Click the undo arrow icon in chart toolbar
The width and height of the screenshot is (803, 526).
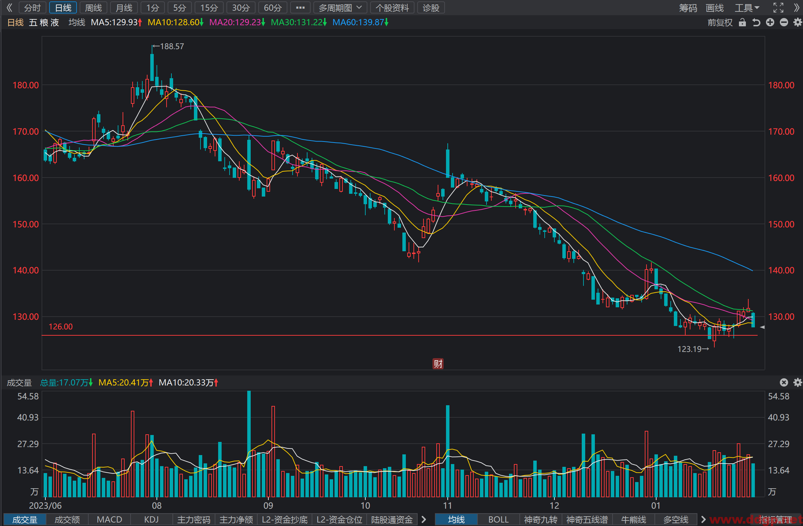[x=756, y=22]
